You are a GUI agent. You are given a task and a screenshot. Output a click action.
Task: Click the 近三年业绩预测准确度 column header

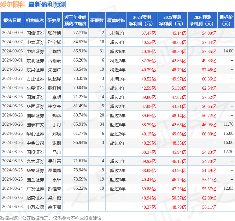pos(75,21)
